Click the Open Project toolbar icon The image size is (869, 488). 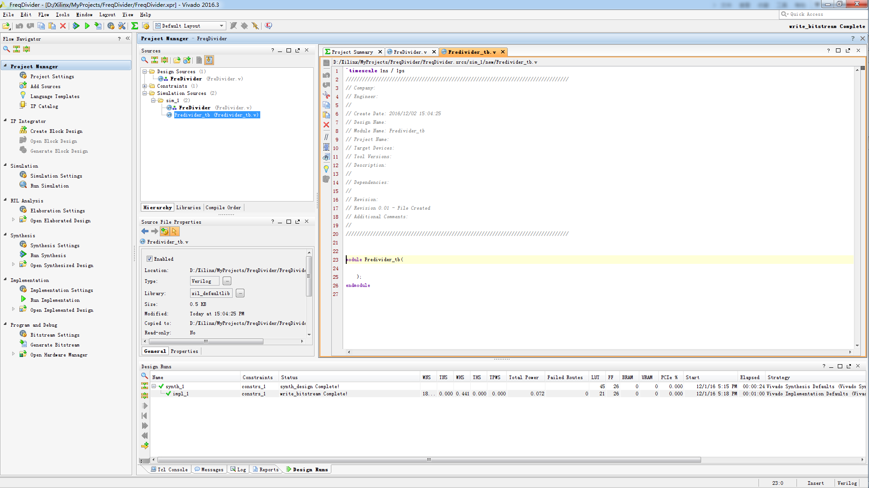pyautogui.click(x=6, y=26)
